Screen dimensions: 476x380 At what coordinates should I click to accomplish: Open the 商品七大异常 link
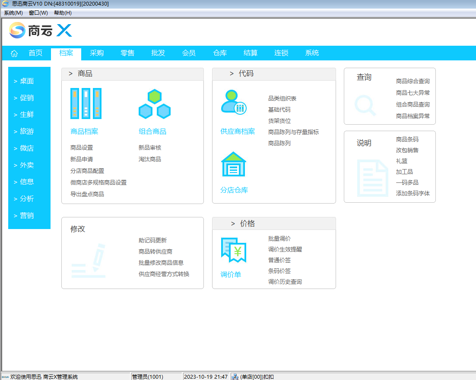[413, 93]
